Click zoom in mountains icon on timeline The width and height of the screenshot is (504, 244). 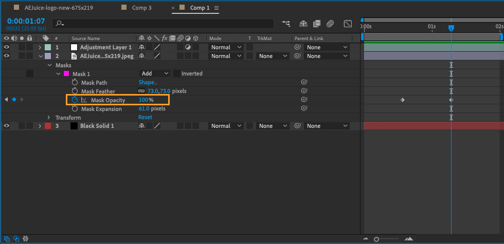click(409, 239)
